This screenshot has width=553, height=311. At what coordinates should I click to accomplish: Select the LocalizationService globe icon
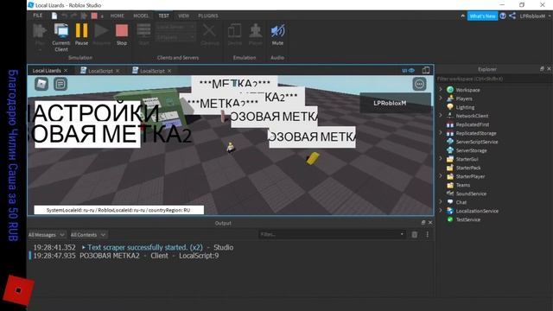click(450, 211)
